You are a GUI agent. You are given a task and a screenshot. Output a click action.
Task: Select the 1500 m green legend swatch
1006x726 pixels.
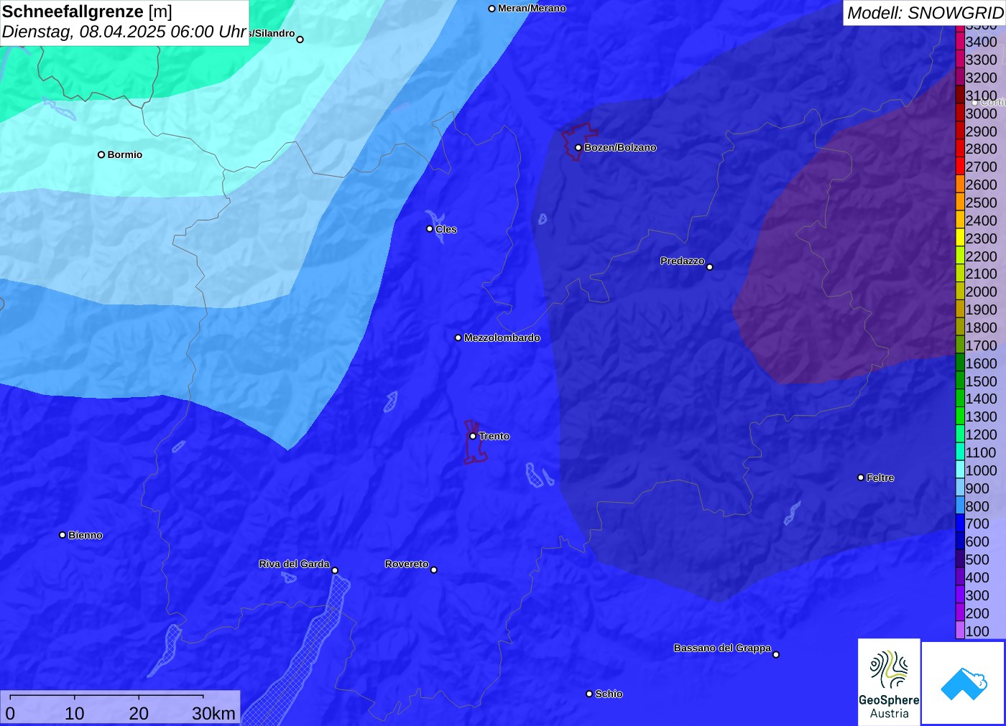coord(960,381)
